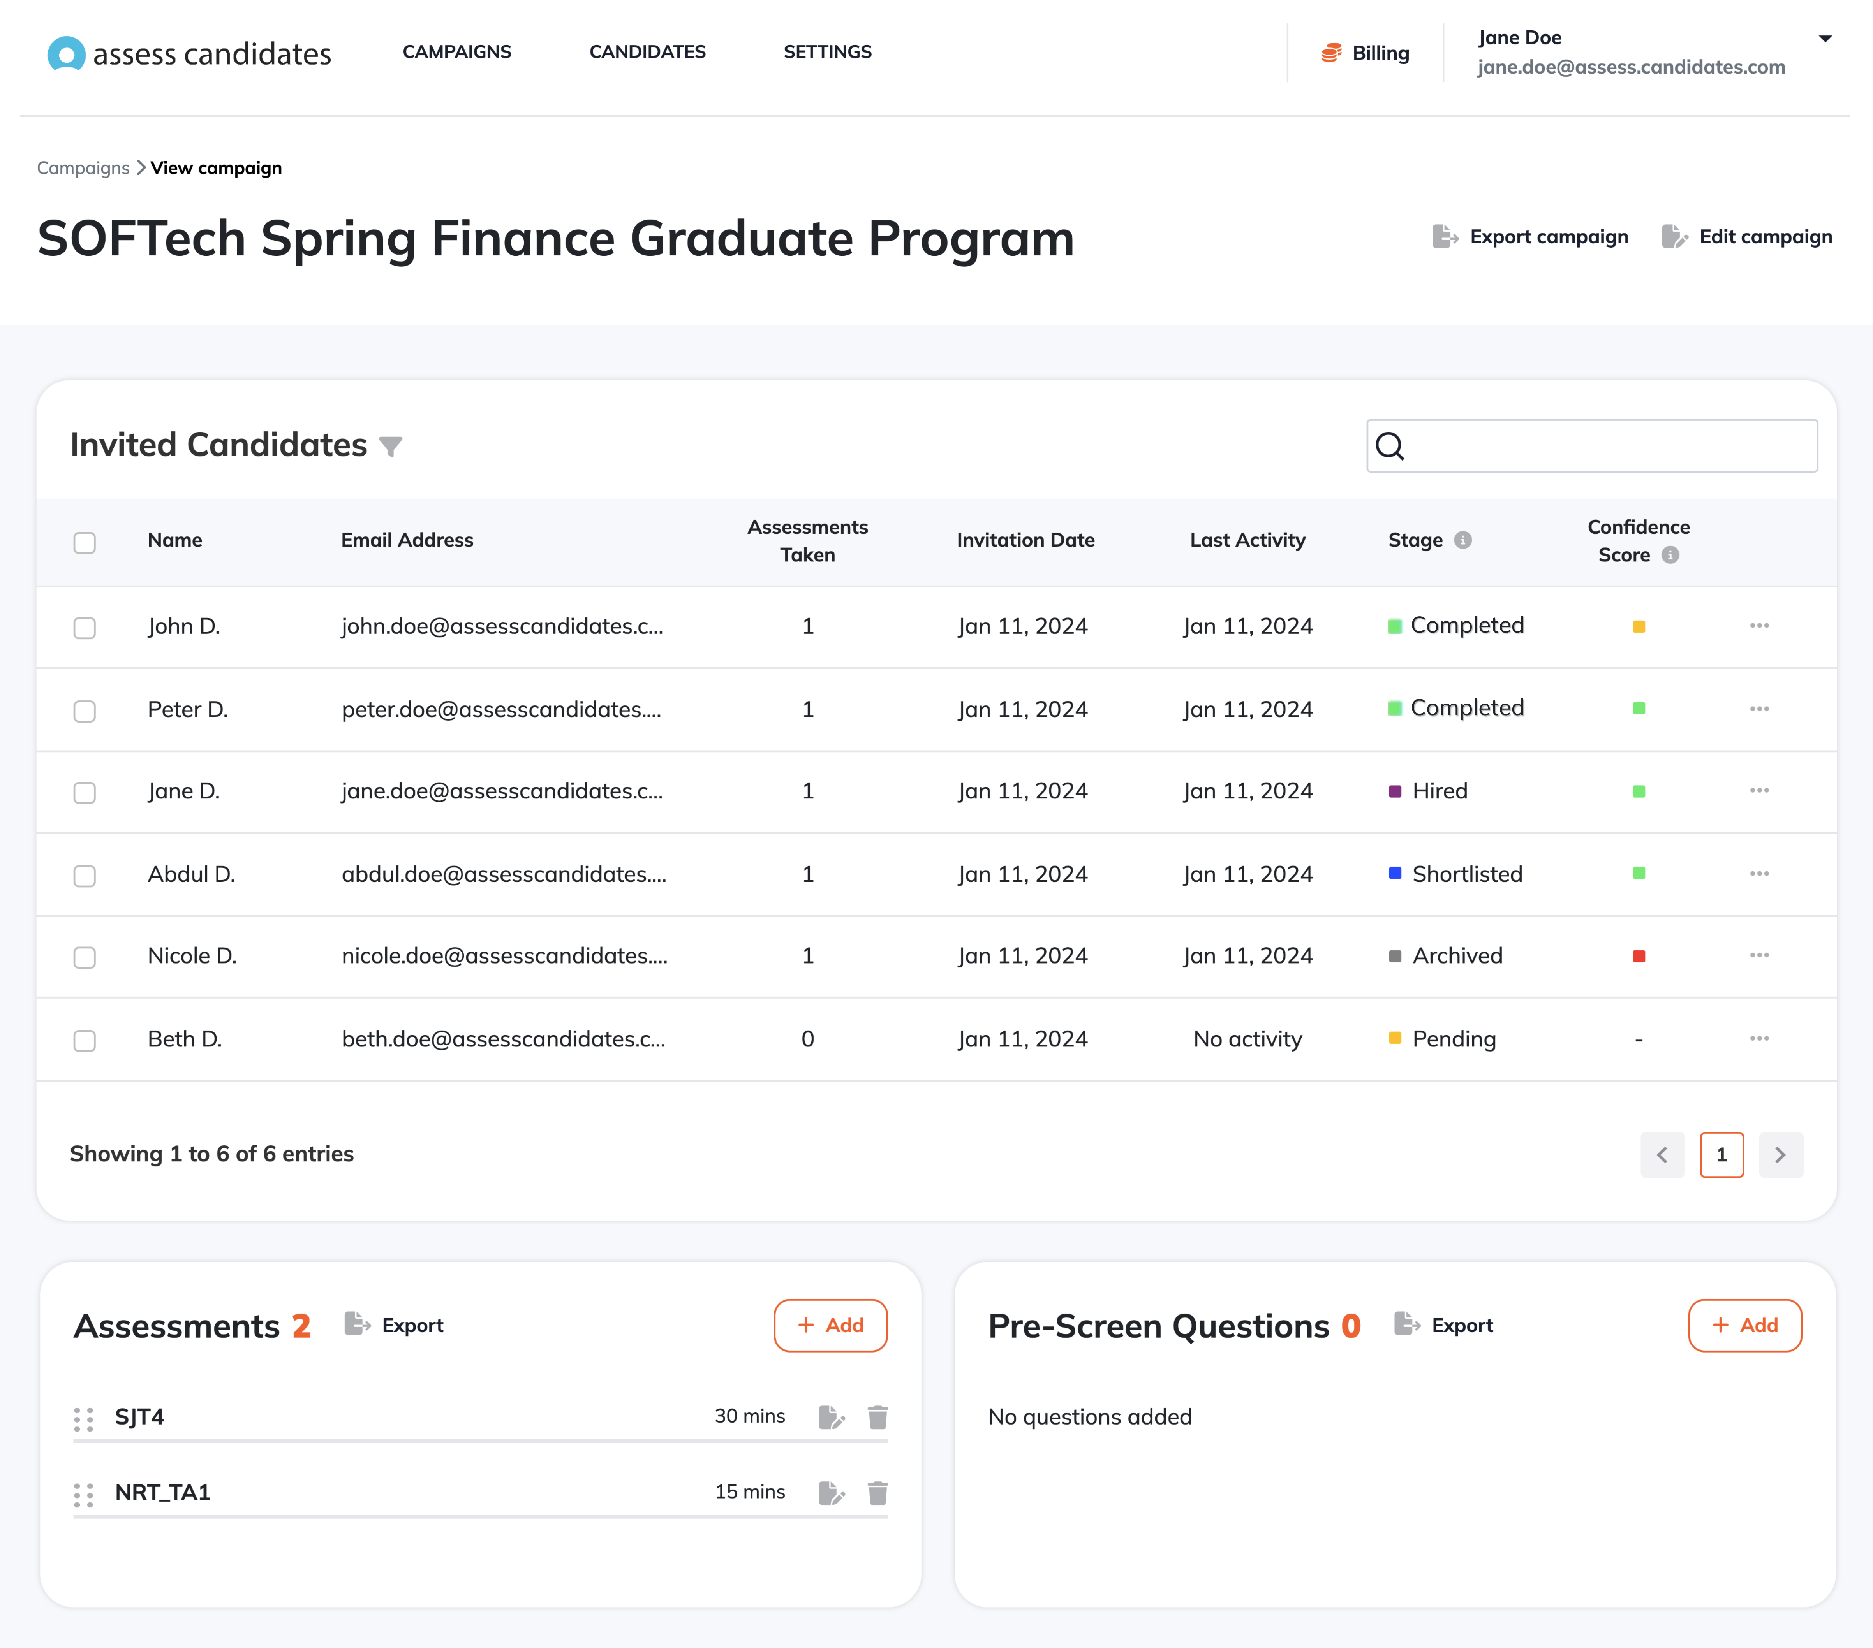
Task: Delete the SJT4 assessment via trash icon
Action: pyautogui.click(x=877, y=1417)
